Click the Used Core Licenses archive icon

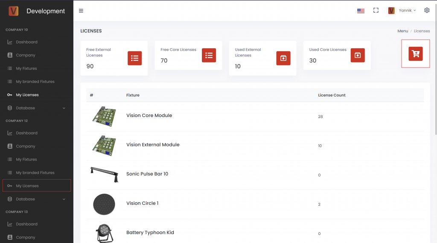[x=357, y=55]
